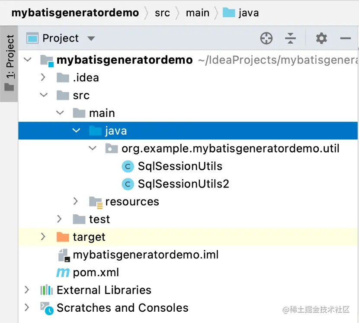Expand the test folder

click(60, 219)
